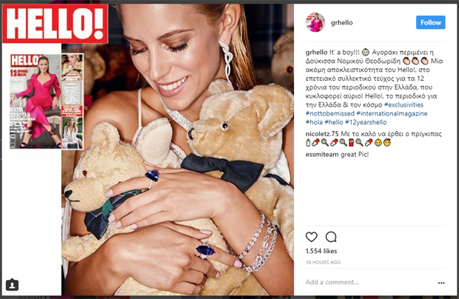Open the three-dot more options menu
The image size is (459, 299).
(441, 283)
